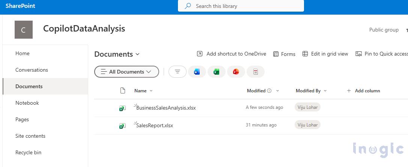This screenshot has width=408, height=167.
Task: Click Excel icon beside SalesReport.xlsx
Action: click(123, 126)
